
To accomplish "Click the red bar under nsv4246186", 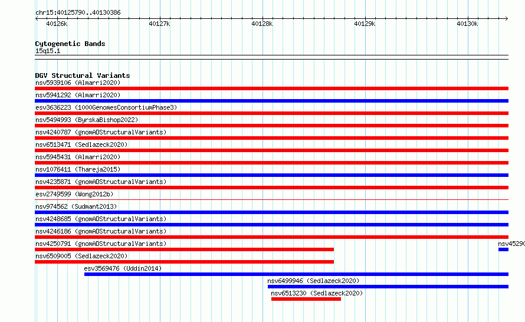I will (271, 237).
